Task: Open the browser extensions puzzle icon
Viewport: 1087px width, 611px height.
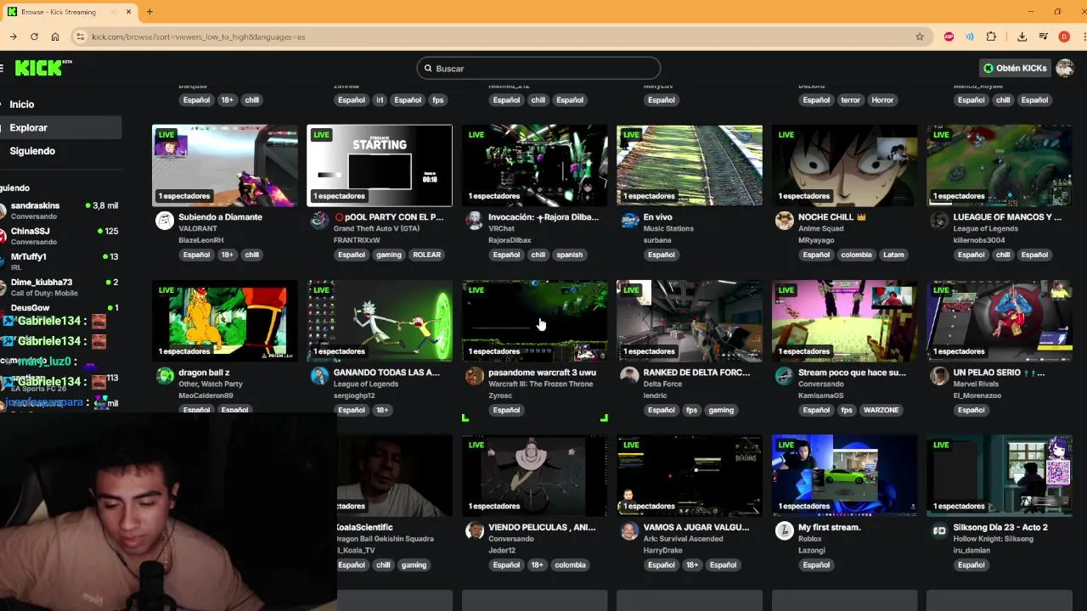Action: pos(991,36)
